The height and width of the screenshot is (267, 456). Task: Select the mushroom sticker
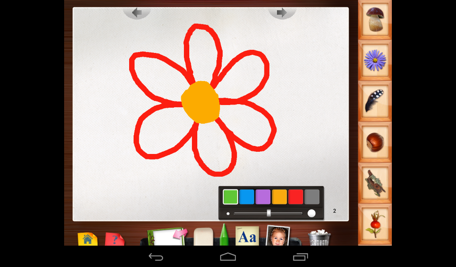pos(375,20)
